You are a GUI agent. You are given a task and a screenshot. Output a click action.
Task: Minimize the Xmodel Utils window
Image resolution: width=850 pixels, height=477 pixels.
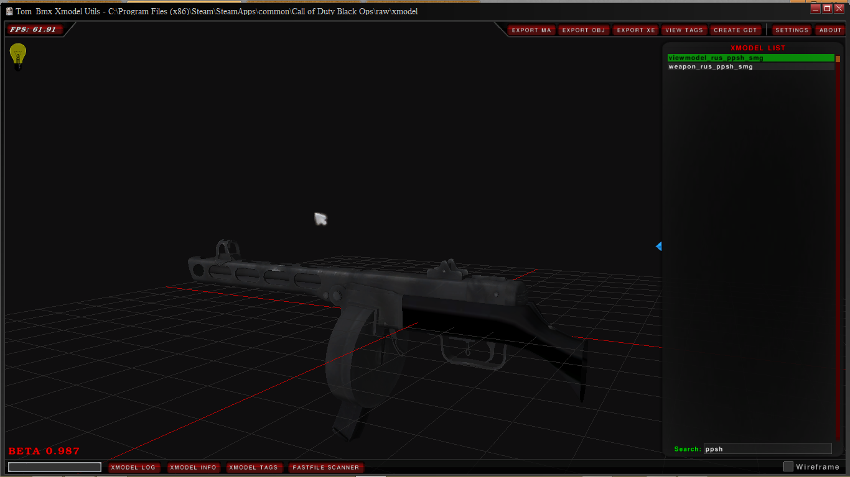(x=815, y=9)
